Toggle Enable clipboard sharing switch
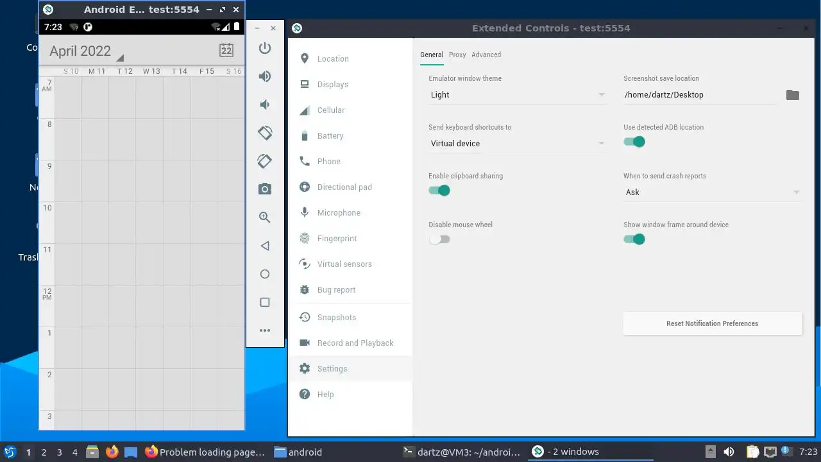Image resolution: width=821 pixels, height=462 pixels. 439,191
